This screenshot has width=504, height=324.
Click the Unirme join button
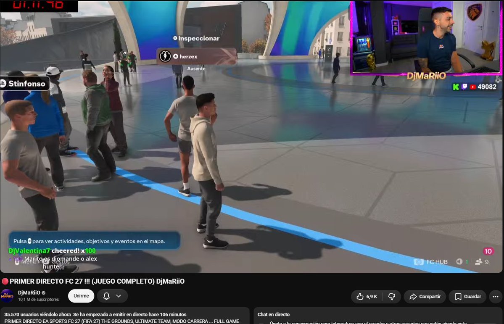click(x=81, y=296)
